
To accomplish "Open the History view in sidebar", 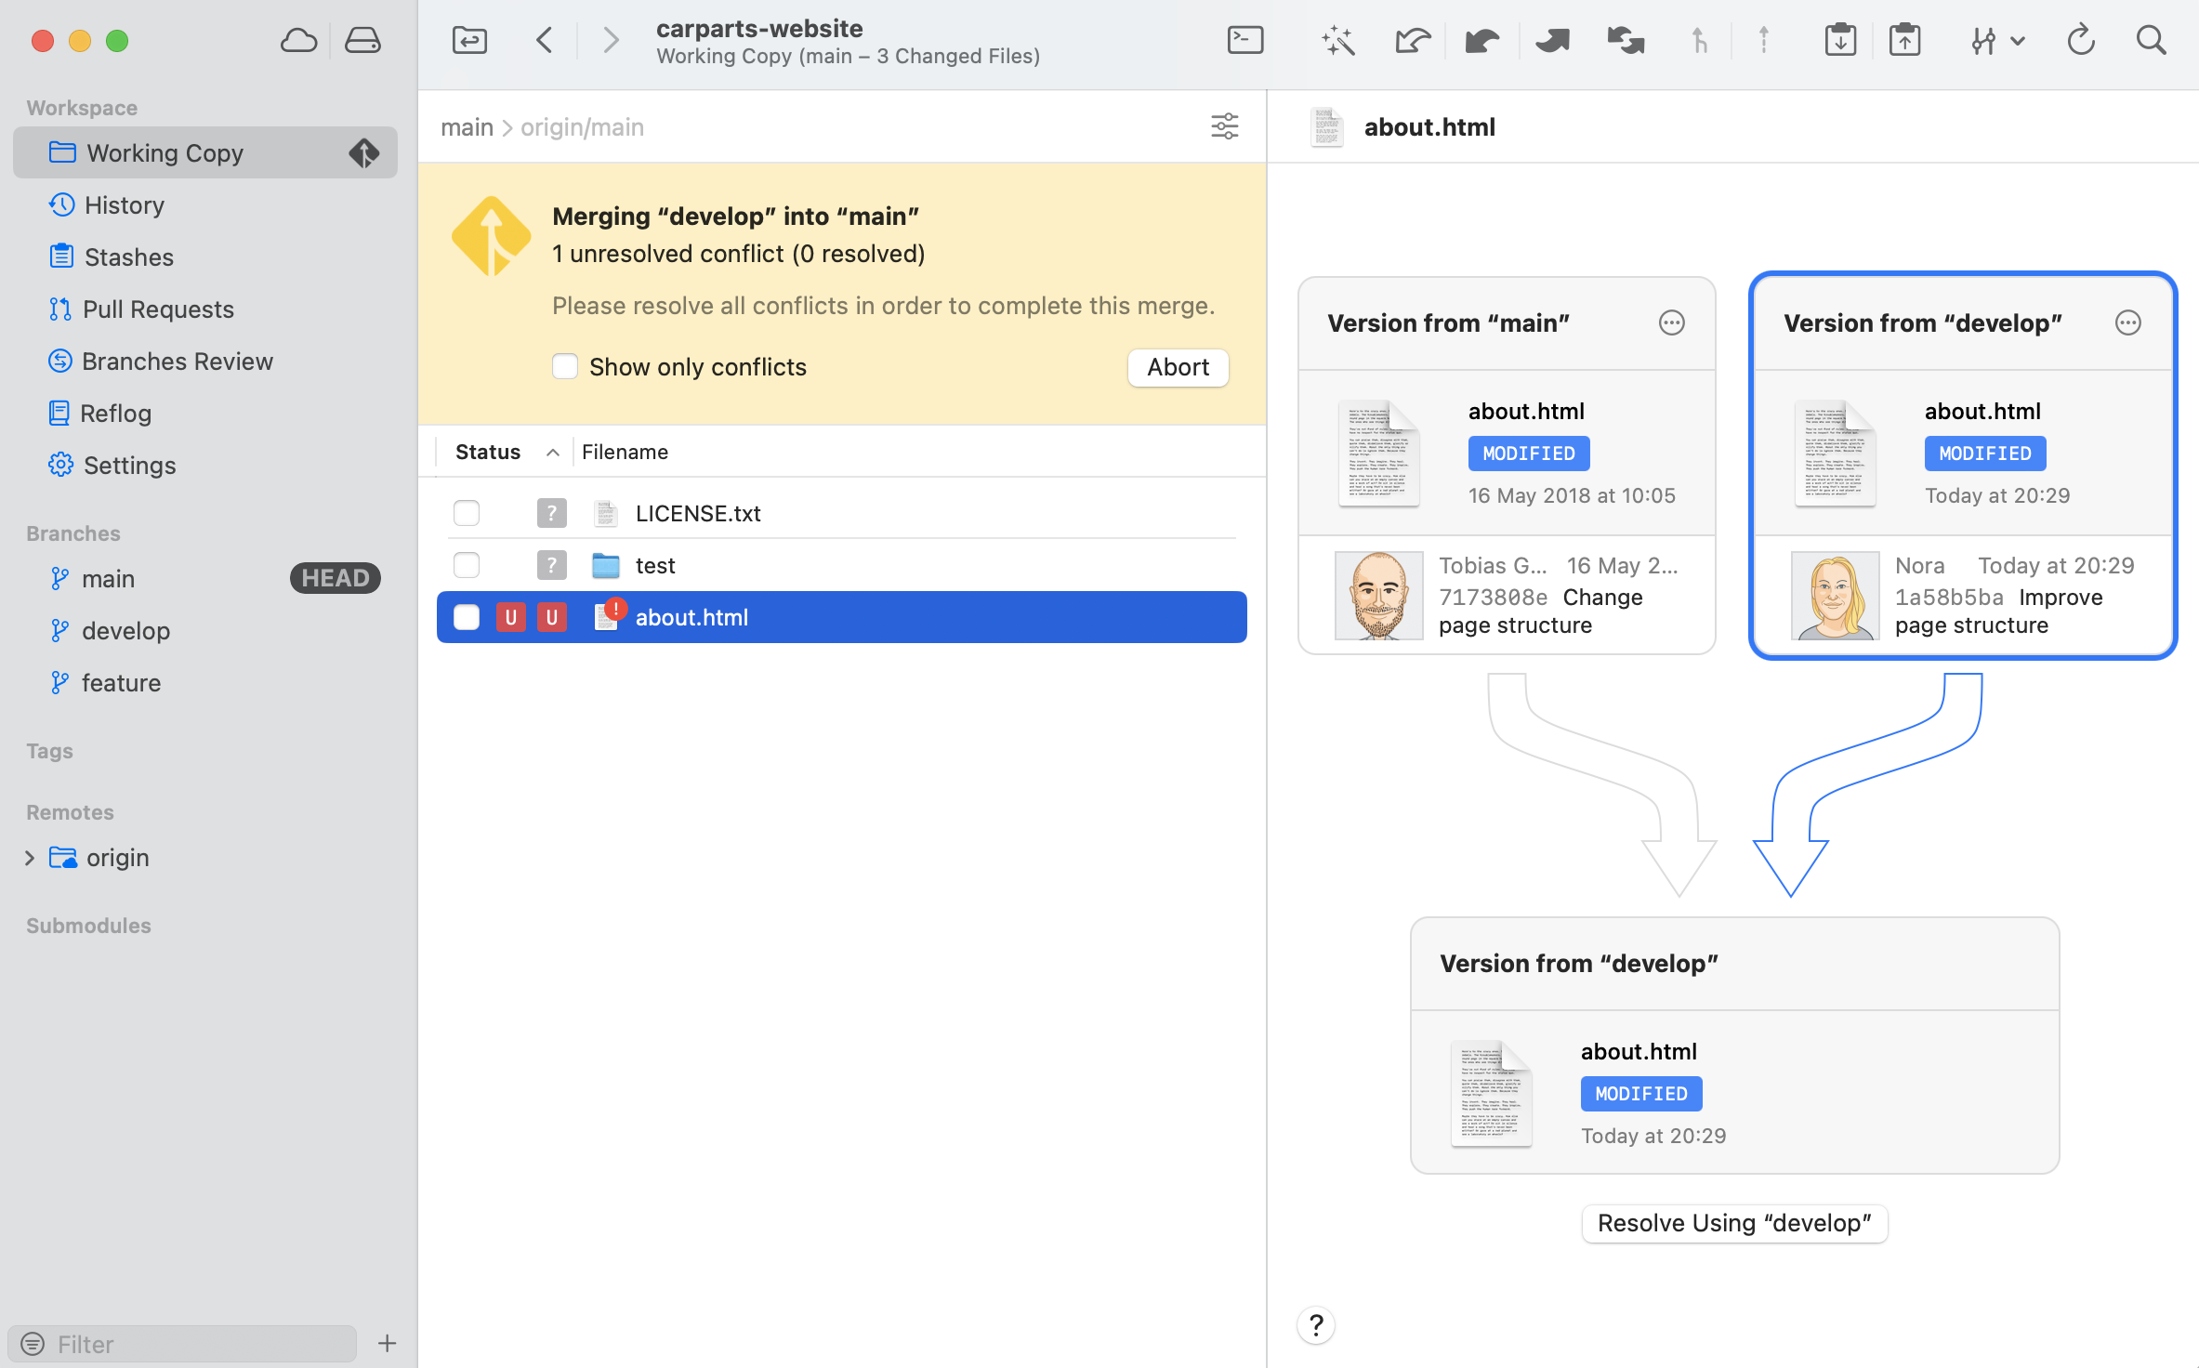I will coord(124,204).
